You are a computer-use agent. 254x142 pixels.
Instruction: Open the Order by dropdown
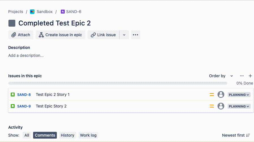click(221, 76)
